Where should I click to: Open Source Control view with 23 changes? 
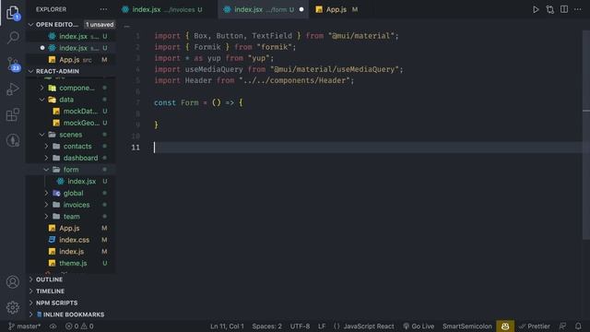tap(13, 64)
